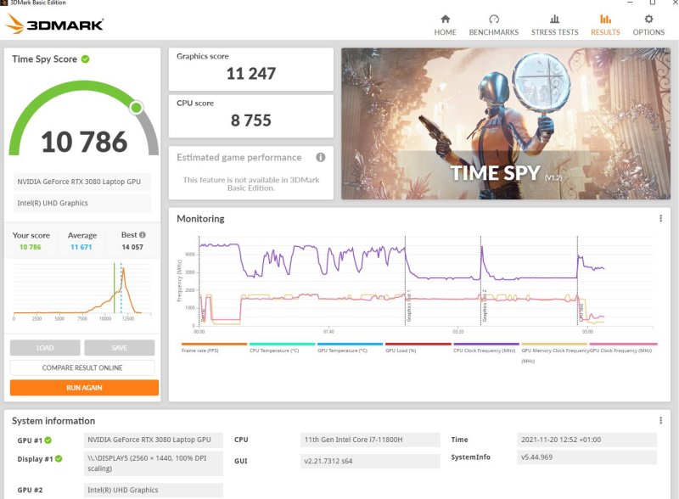Viewport: 679px width, 499px height.
Task: Click the CPU value 11th Gen Intel Core i7-11800H
Action: 370,440
